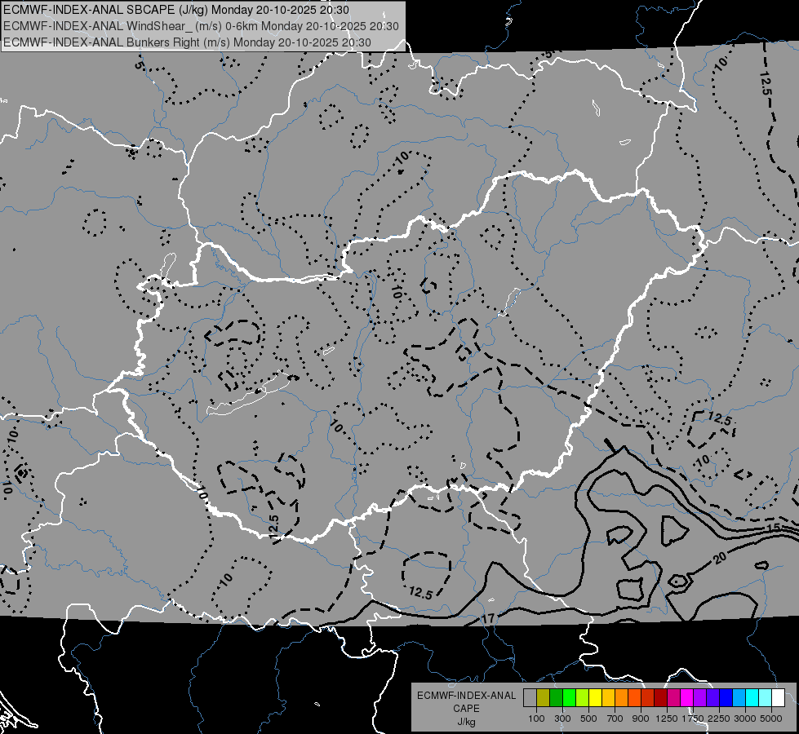Click the J/kg unit in the legend
Image resolution: width=799 pixels, height=734 pixels.
(466, 722)
